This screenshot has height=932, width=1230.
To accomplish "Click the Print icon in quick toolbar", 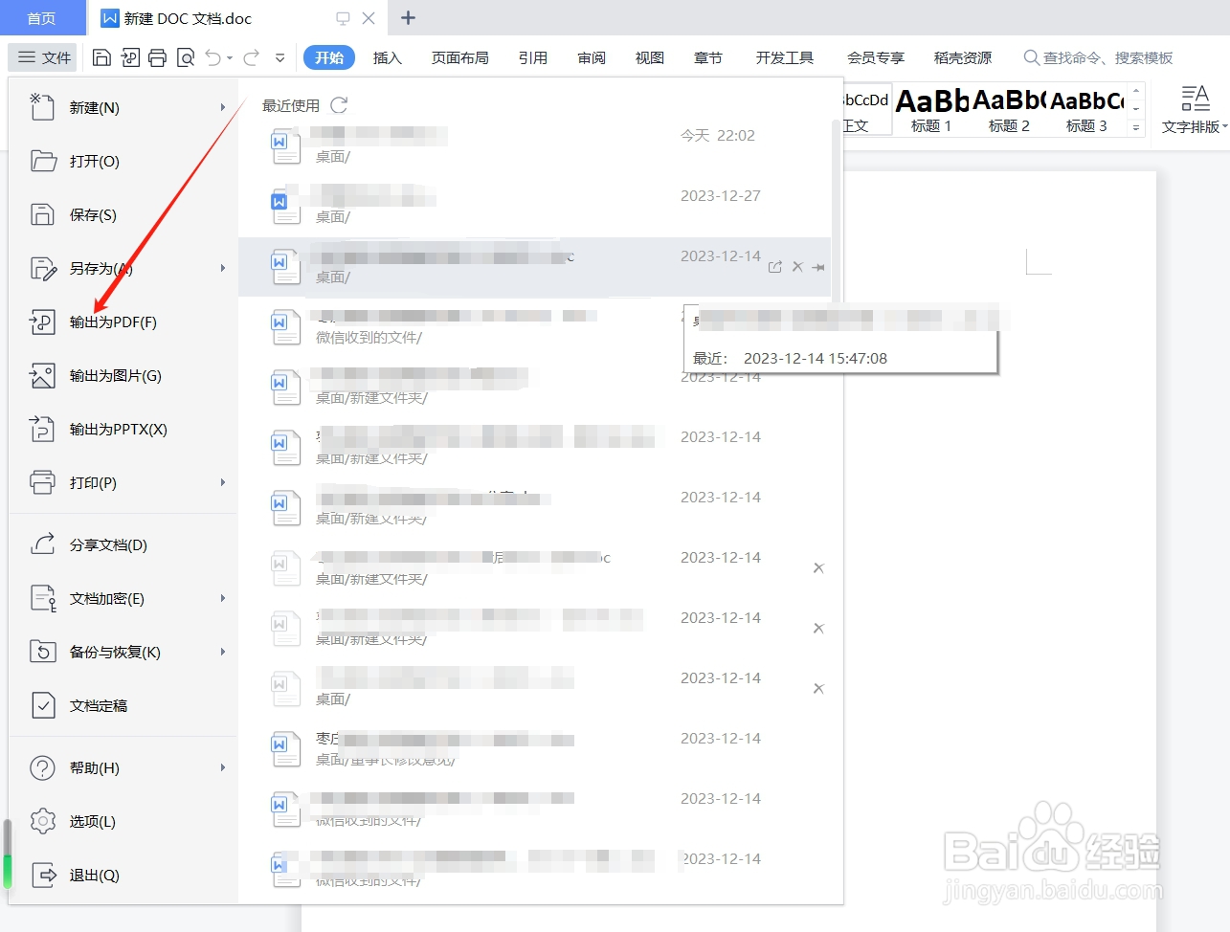I will (158, 57).
